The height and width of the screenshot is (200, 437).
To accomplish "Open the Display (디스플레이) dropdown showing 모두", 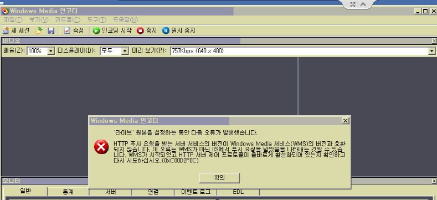I will [125, 51].
